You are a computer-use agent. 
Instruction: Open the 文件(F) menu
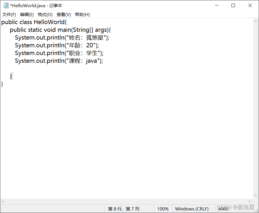[9, 15]
